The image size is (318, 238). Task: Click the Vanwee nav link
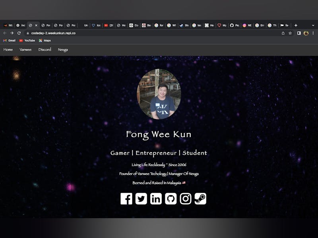[x=25, y=50]
